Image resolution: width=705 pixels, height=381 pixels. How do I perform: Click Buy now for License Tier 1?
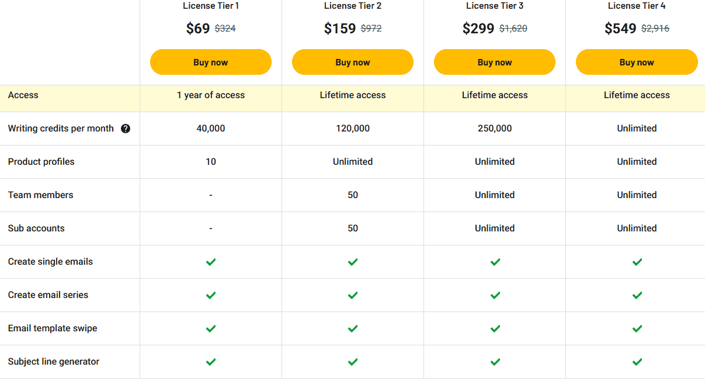210,61
